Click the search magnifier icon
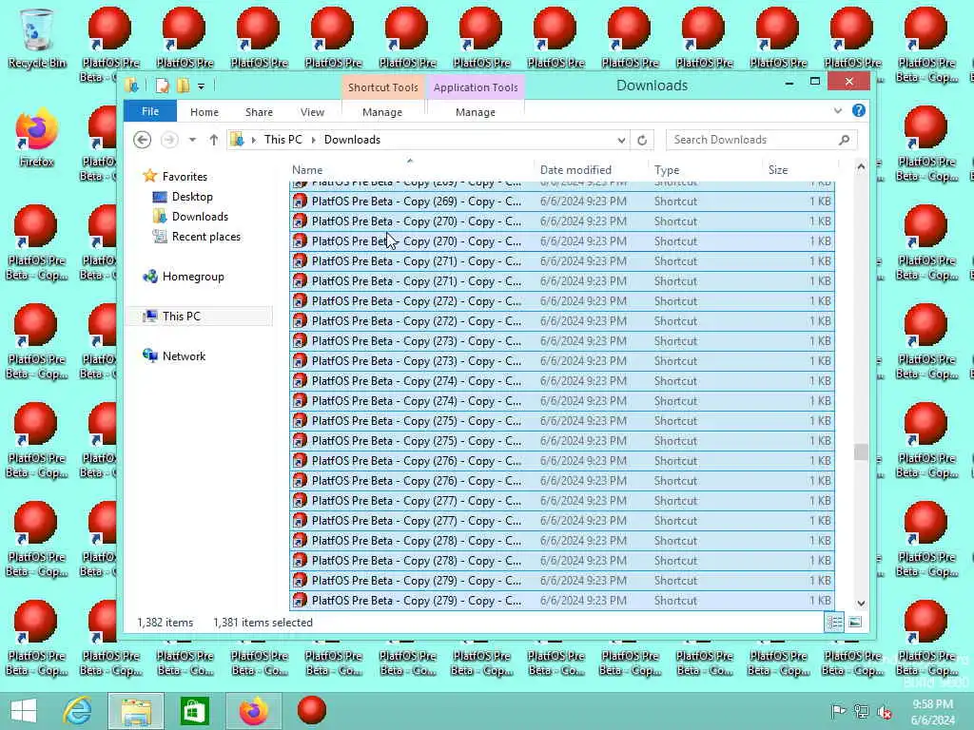Screen dimensions: 974x730 coord(845,140)
